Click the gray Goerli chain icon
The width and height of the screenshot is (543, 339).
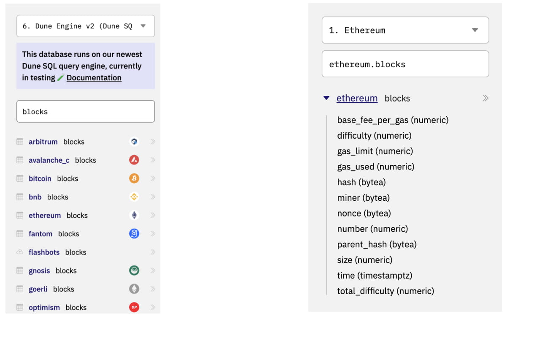[134, 289]
